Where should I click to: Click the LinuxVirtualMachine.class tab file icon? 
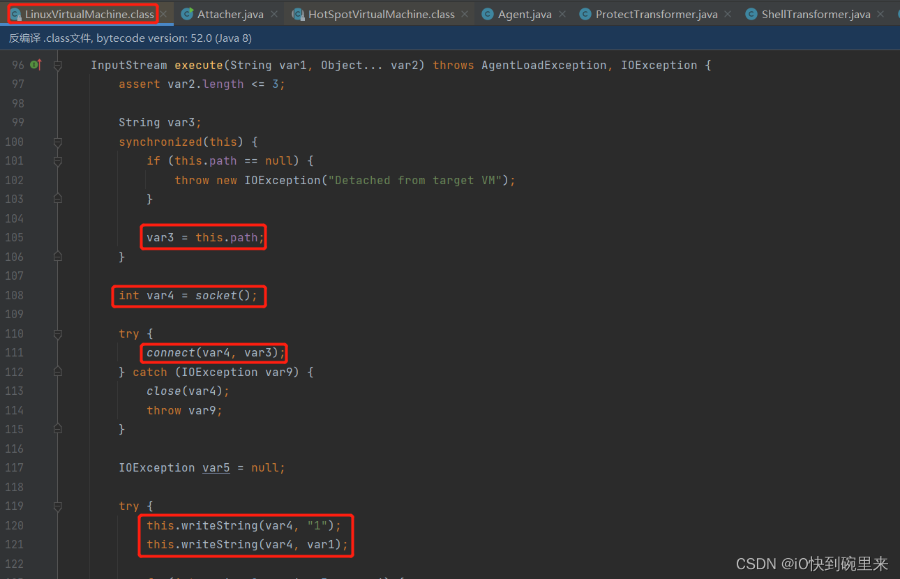15,14
